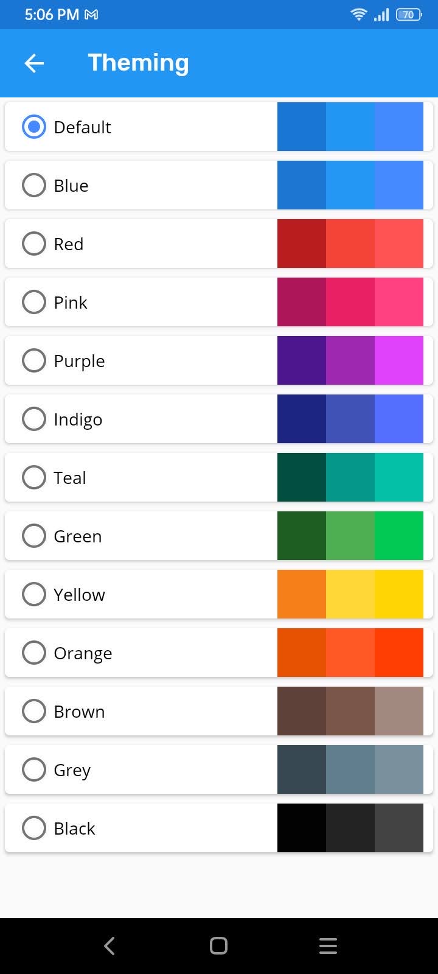Open the recent apps menu icon
Viewport: 438px width, 974px height.
[328, 945]
